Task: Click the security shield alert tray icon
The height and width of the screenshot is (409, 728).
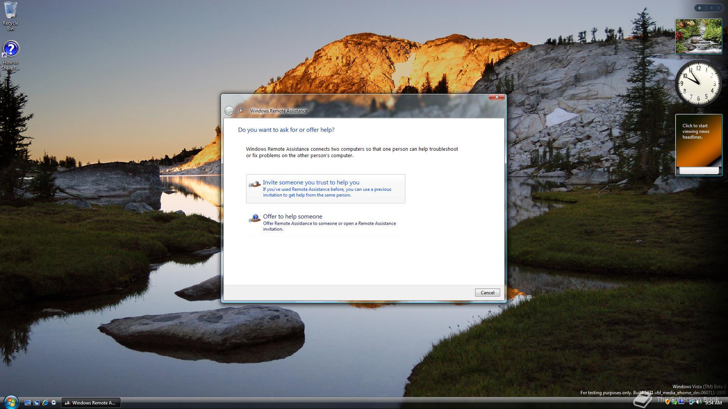Action: [x=668, y=403]
